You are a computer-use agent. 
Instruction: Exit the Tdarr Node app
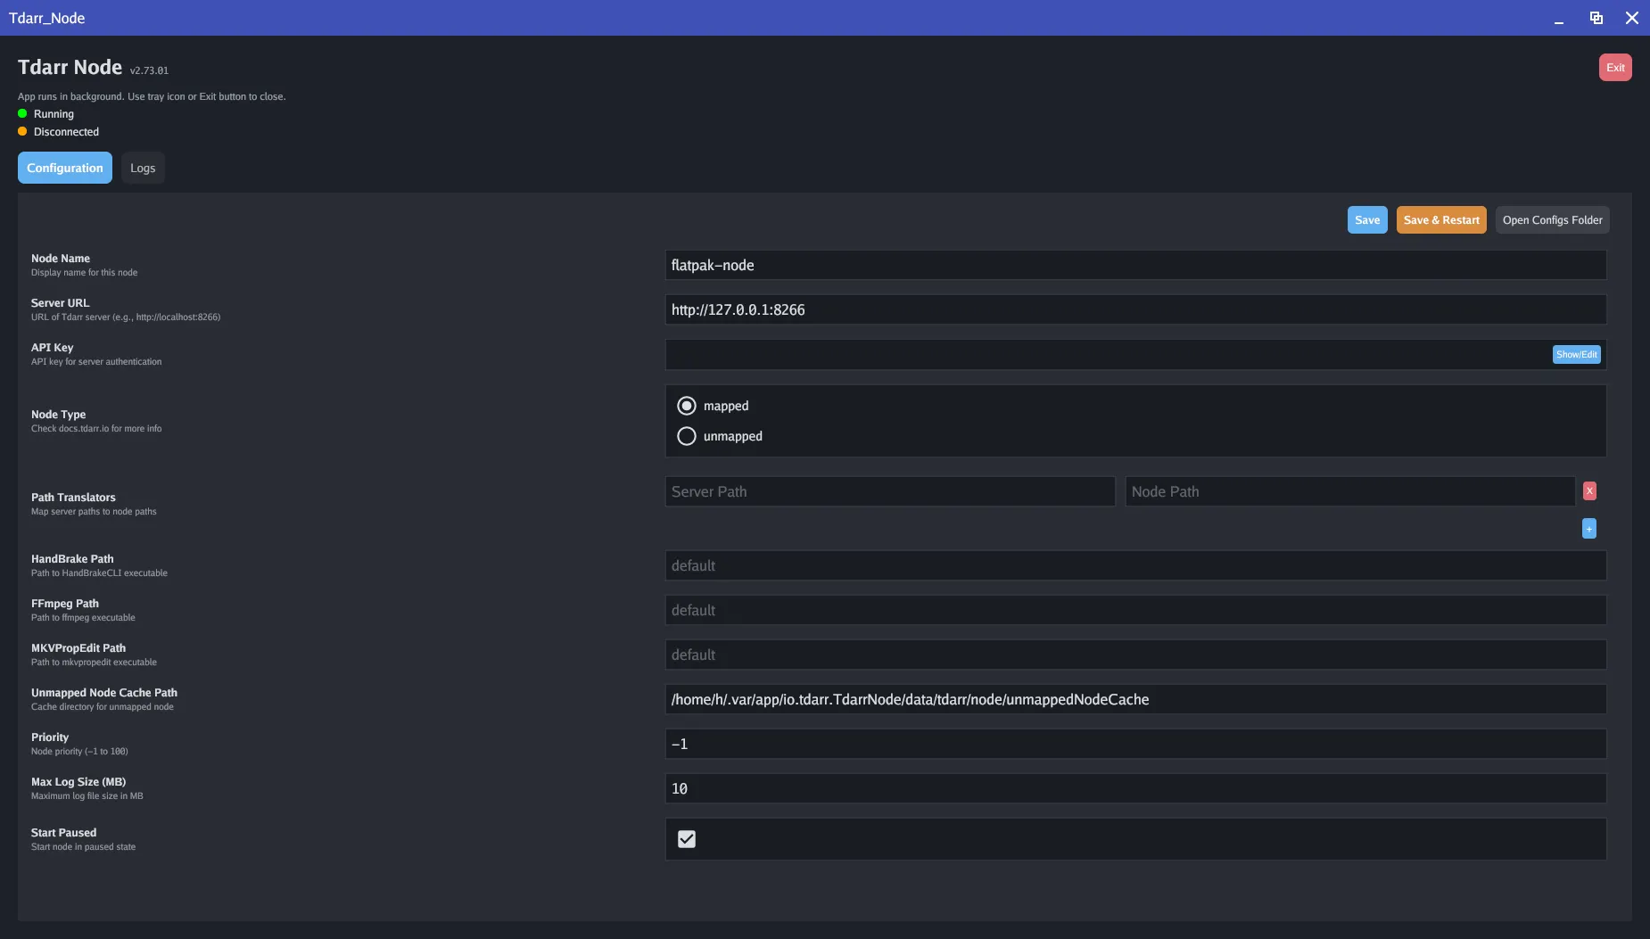[1615, 68]
